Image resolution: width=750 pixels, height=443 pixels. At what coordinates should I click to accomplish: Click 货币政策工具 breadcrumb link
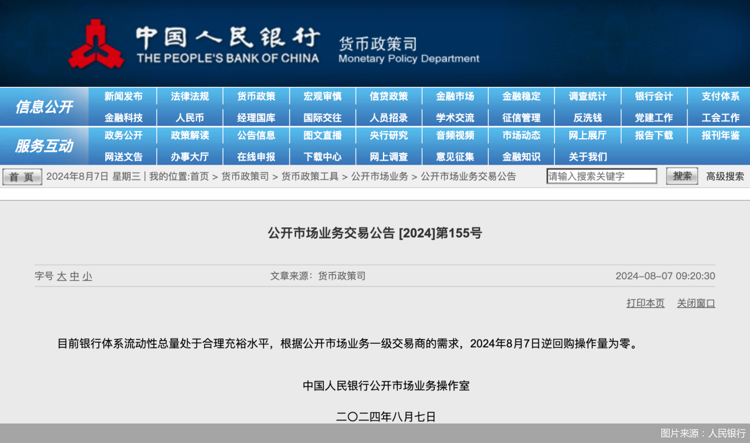click(310, 177)
